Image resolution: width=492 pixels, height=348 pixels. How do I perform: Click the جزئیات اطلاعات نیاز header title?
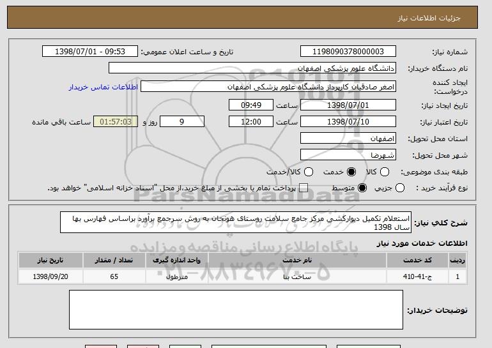click(429, 18)
